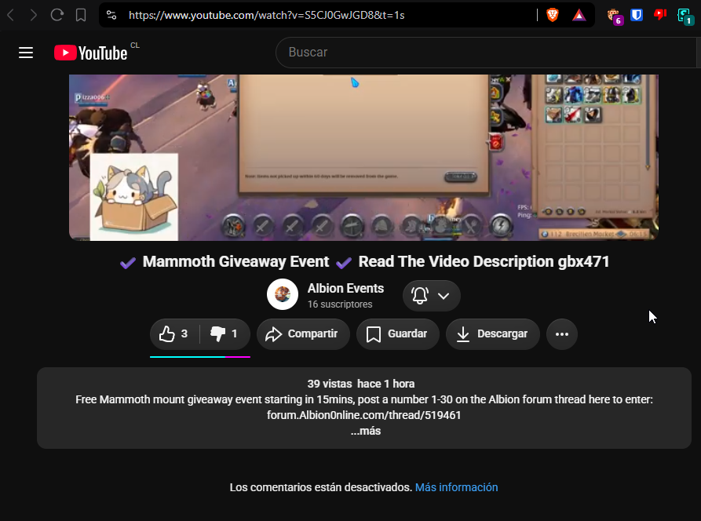
Task: Open the YouTube hamburger guide menu
Action: click(26, 53)
